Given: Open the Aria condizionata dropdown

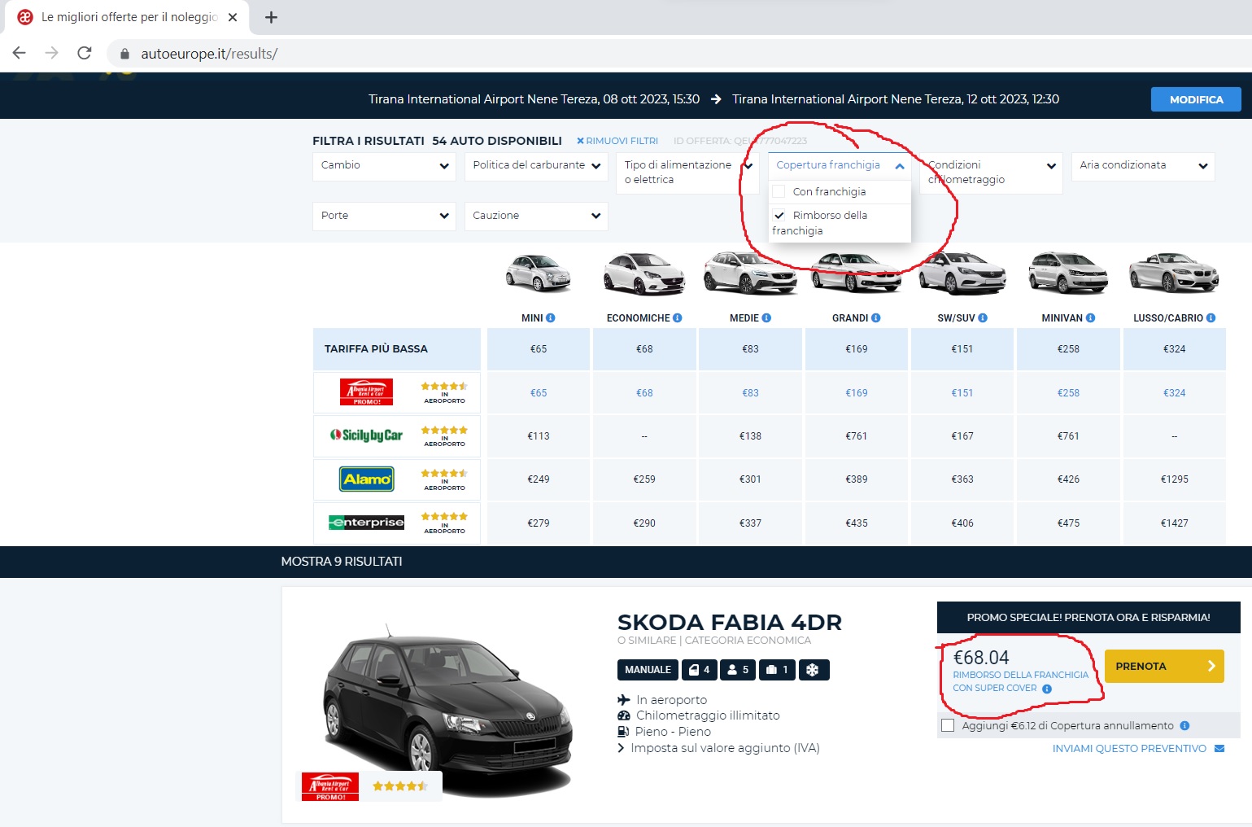Looking at the screenshot, I should click(x=1143, y=165).
